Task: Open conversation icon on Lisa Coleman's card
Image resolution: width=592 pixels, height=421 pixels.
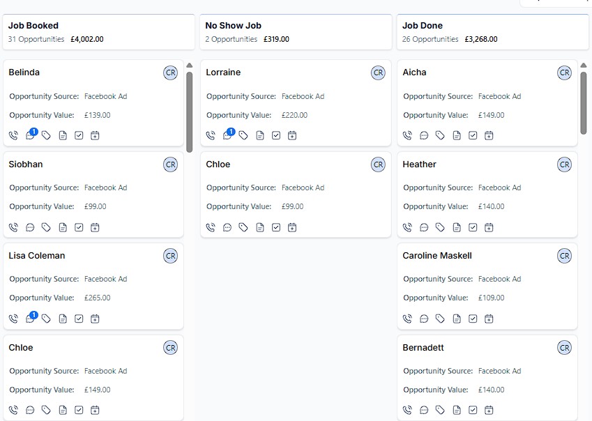Action: [x=30, y=319]
